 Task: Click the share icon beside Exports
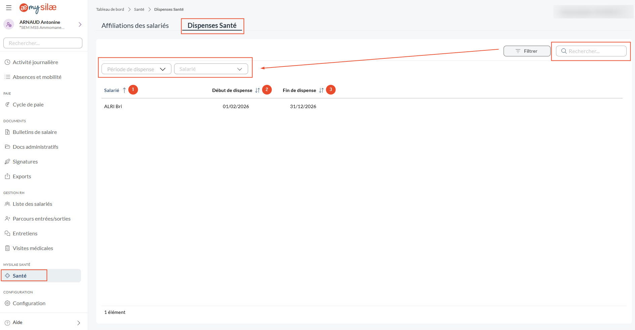[7, 176]
